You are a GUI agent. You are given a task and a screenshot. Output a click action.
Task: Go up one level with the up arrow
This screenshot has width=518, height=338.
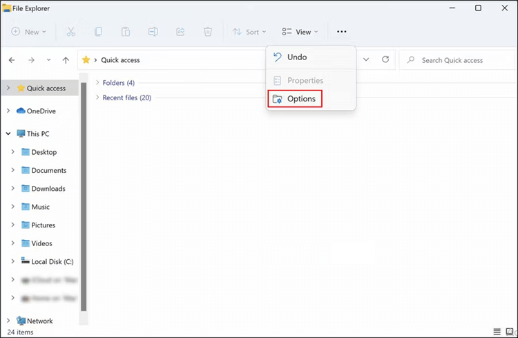point(66,60)
